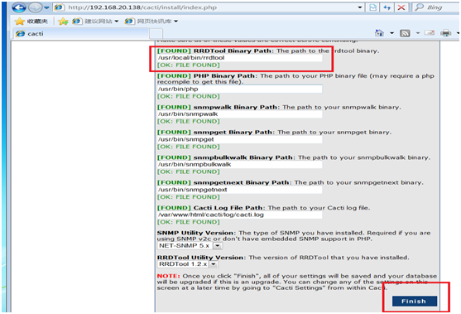Click the Print icon
461x314 pixels.
445,33
